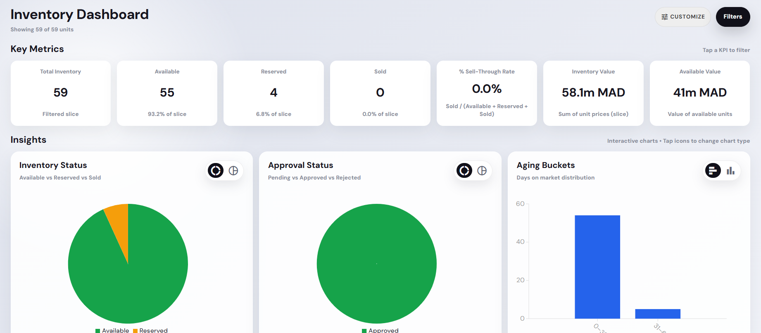Toggle the Approved legend swatch

364,331
